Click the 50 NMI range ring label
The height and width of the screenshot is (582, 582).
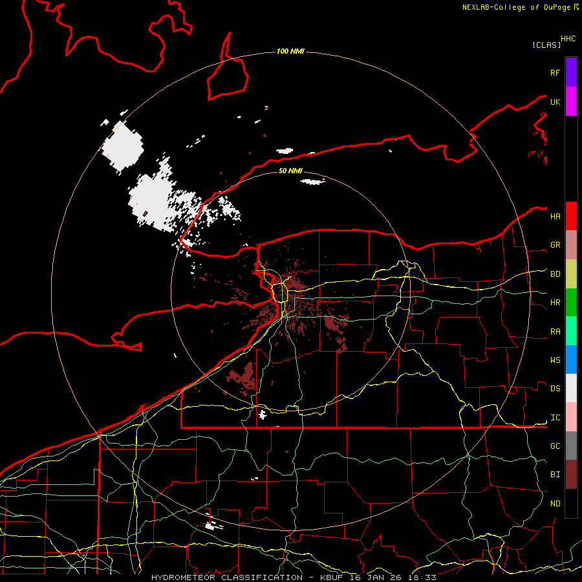pos(290,171)
